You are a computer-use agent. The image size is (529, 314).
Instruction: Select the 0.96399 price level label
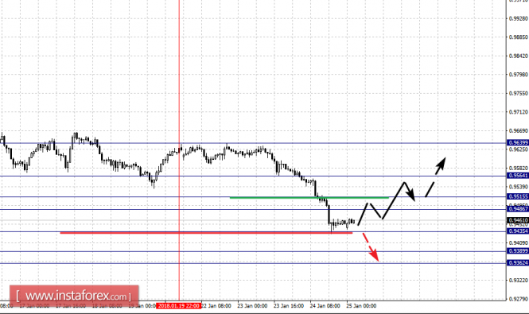coord(518,143)
